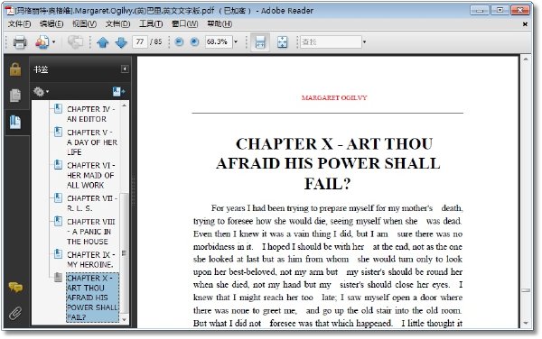Expand the find box options dropdown
Viewport: 542px width, 339px height.
[x=364, y=42]
